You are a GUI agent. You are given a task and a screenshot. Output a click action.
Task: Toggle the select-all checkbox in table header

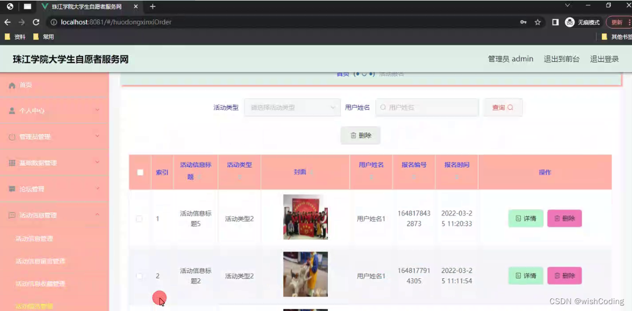(x=139, y=172)
